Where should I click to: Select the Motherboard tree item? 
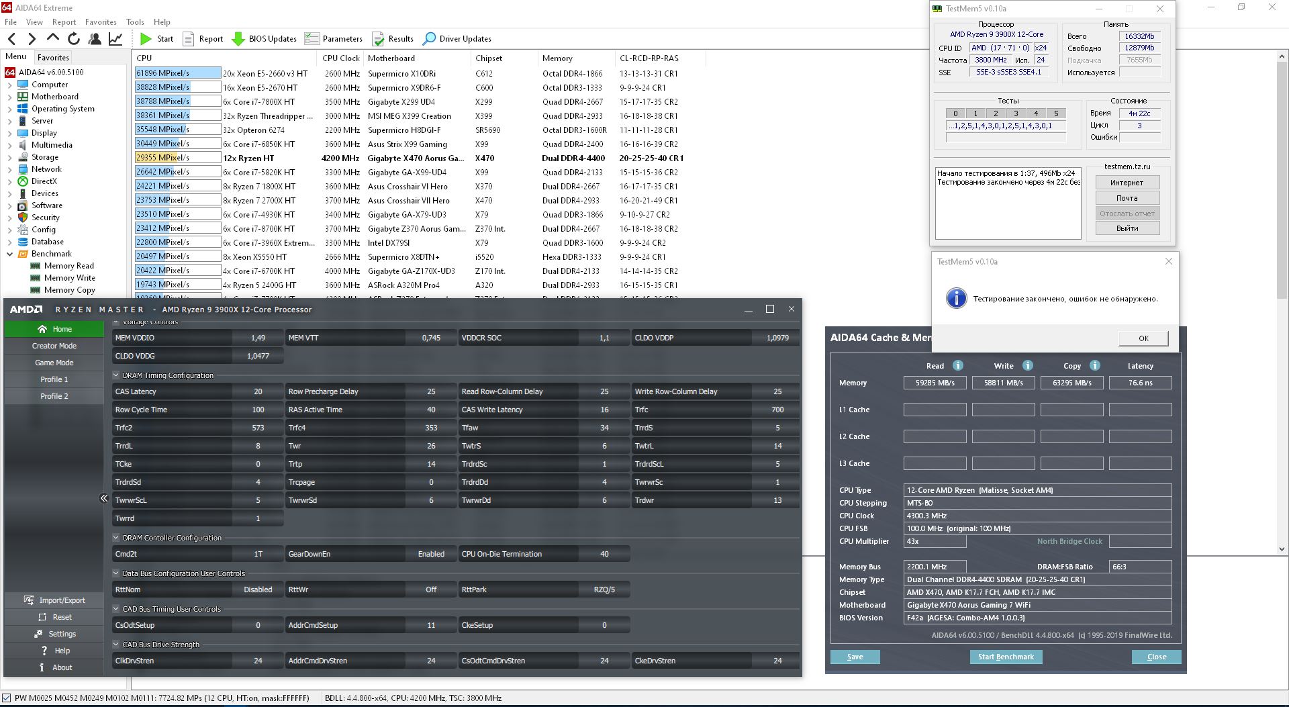[55, 97]
